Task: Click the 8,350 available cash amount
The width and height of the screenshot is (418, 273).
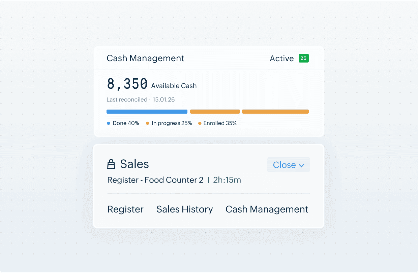Action: click(127, 84)
